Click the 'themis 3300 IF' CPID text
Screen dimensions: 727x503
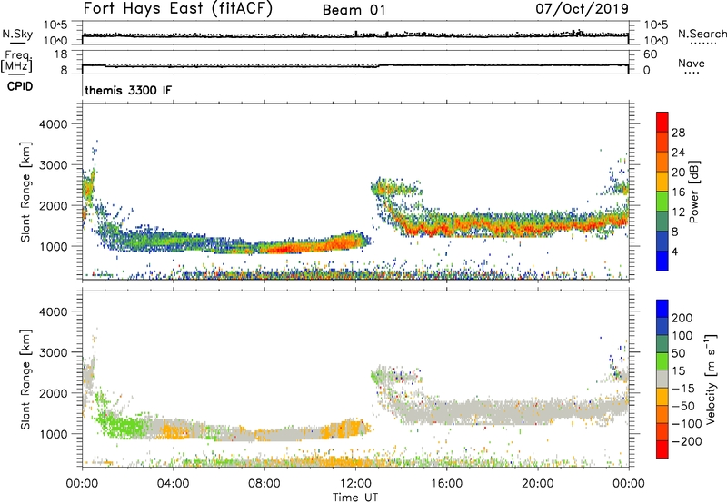(128, 90)
